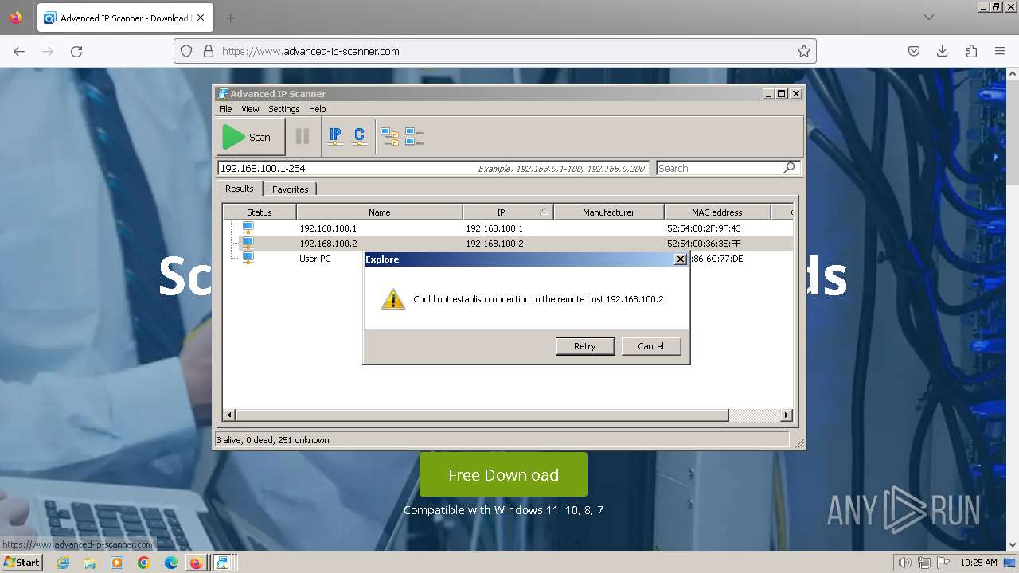Open Firefox Pocket save icon
This screenshot has width=1019, height=573.
(914, 51)
